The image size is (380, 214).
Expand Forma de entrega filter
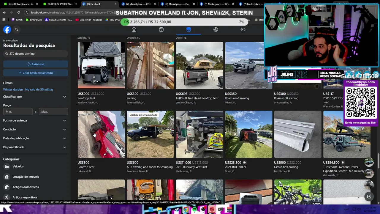pos(35,120)
